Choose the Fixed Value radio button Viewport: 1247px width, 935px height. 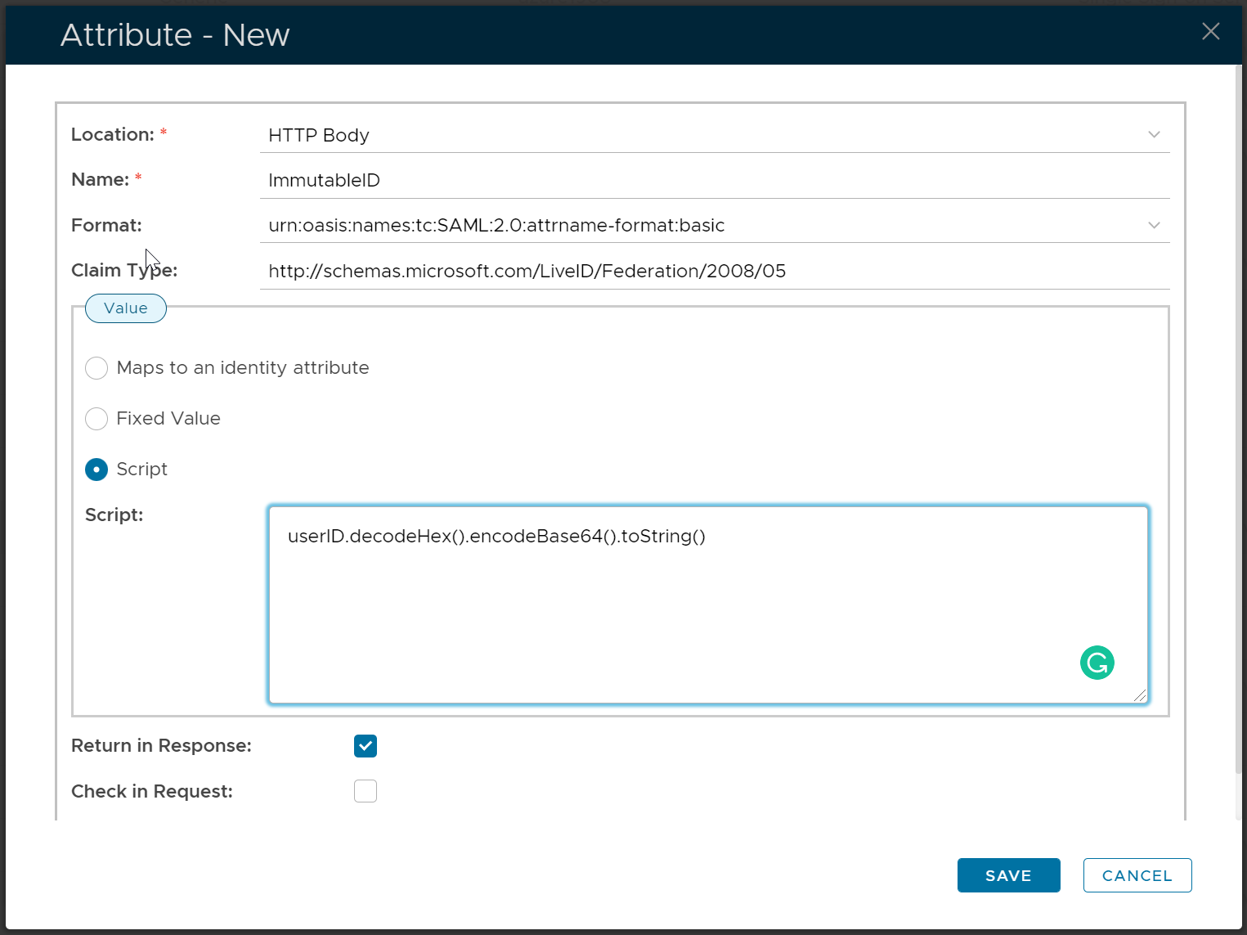pos(96,419)
